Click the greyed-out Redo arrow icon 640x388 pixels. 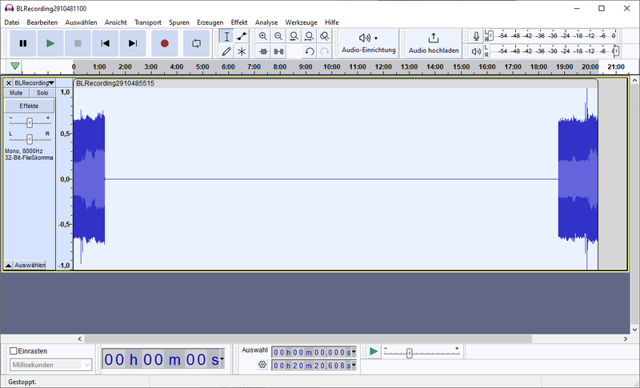[x=324, y=51]
